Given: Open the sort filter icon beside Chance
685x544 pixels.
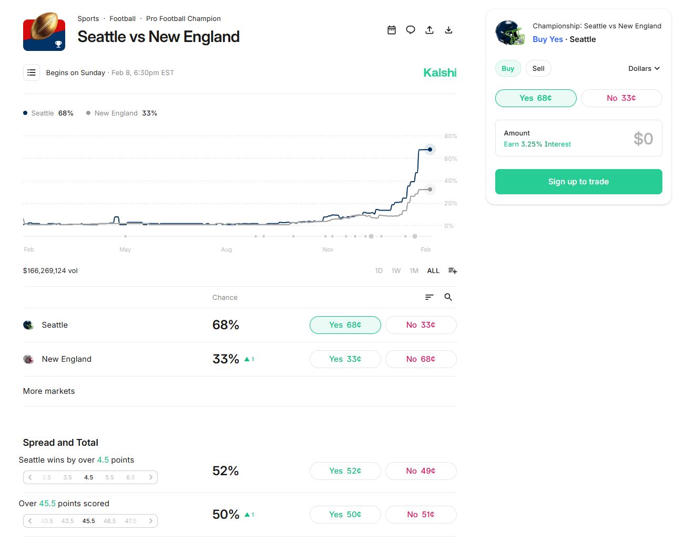Looking at the screenshot, I should 430,297.
